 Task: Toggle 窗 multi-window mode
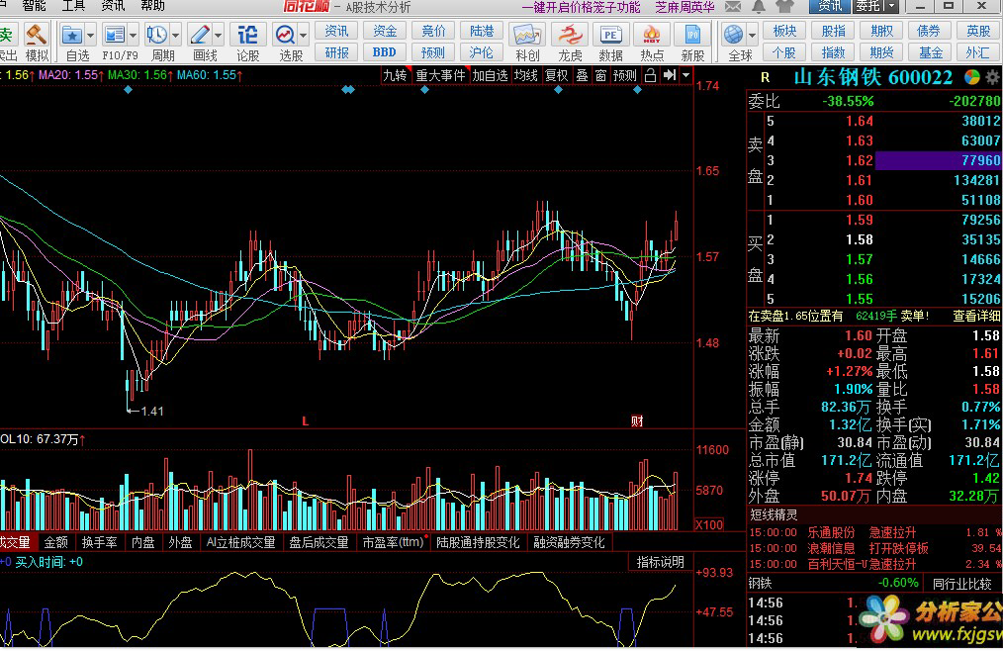[600, 75]
